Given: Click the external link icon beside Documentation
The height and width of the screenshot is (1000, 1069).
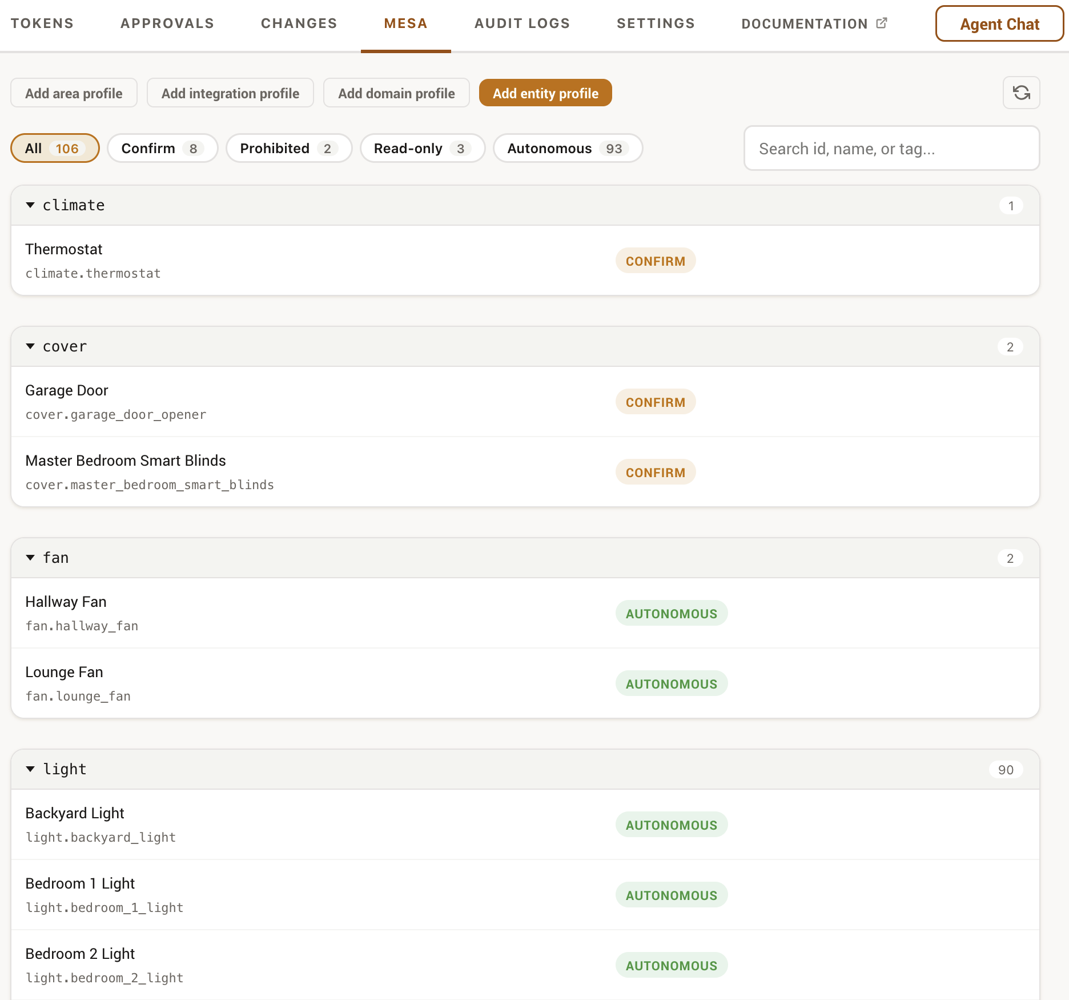Looking at the screenshot, I should tap(882, 23).
